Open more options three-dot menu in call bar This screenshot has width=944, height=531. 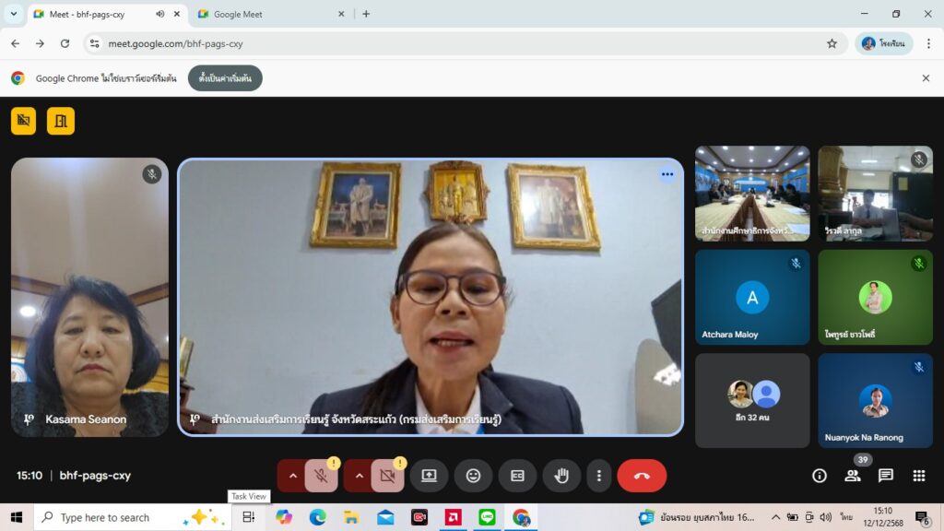coord(599,476)
